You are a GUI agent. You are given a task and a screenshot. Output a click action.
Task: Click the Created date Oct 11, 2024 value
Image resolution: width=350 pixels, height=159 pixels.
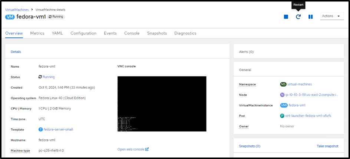[67, 88]
